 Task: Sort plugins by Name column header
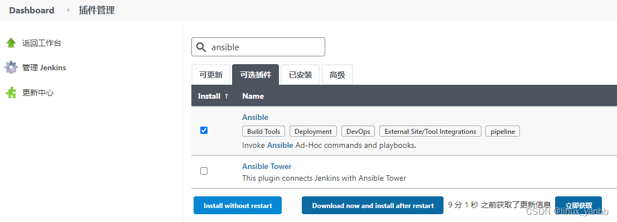(x=253, y=96)
